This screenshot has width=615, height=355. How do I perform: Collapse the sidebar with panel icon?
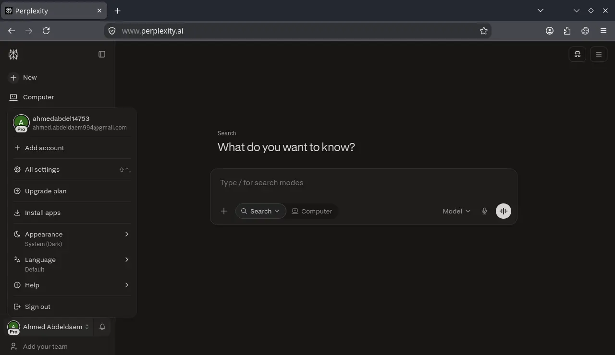pos(102,54)
